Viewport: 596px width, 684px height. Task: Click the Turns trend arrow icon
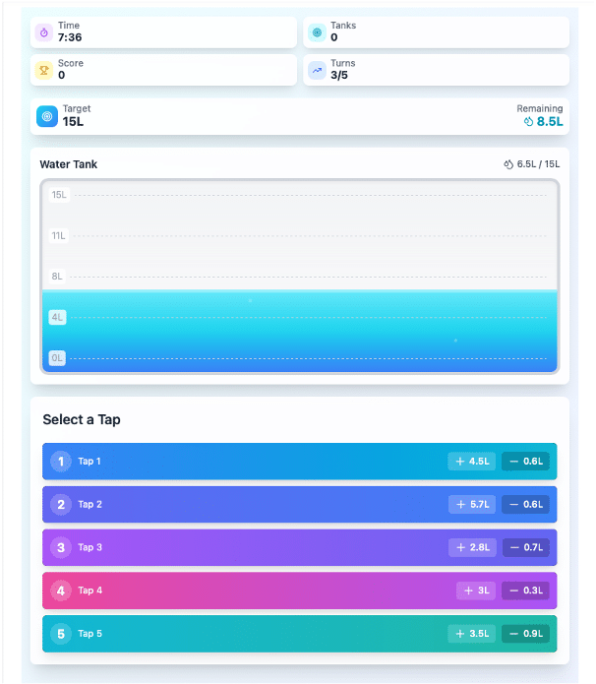(x=317, y=70)
